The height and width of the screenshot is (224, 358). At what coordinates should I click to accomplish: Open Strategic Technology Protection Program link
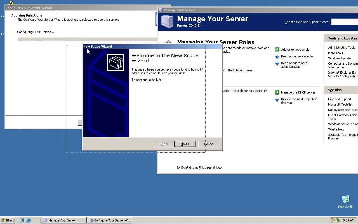(x=343, y=137)
